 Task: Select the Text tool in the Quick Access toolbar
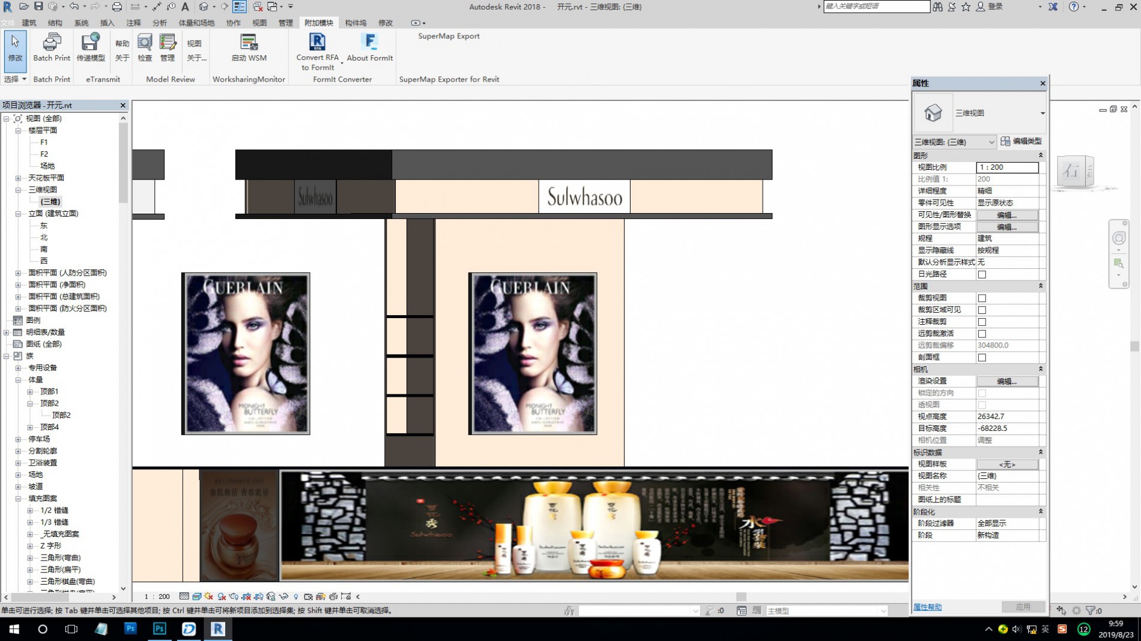186,7
